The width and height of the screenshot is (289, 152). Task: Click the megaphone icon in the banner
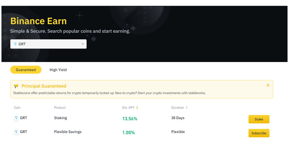(x=16, y=86)
